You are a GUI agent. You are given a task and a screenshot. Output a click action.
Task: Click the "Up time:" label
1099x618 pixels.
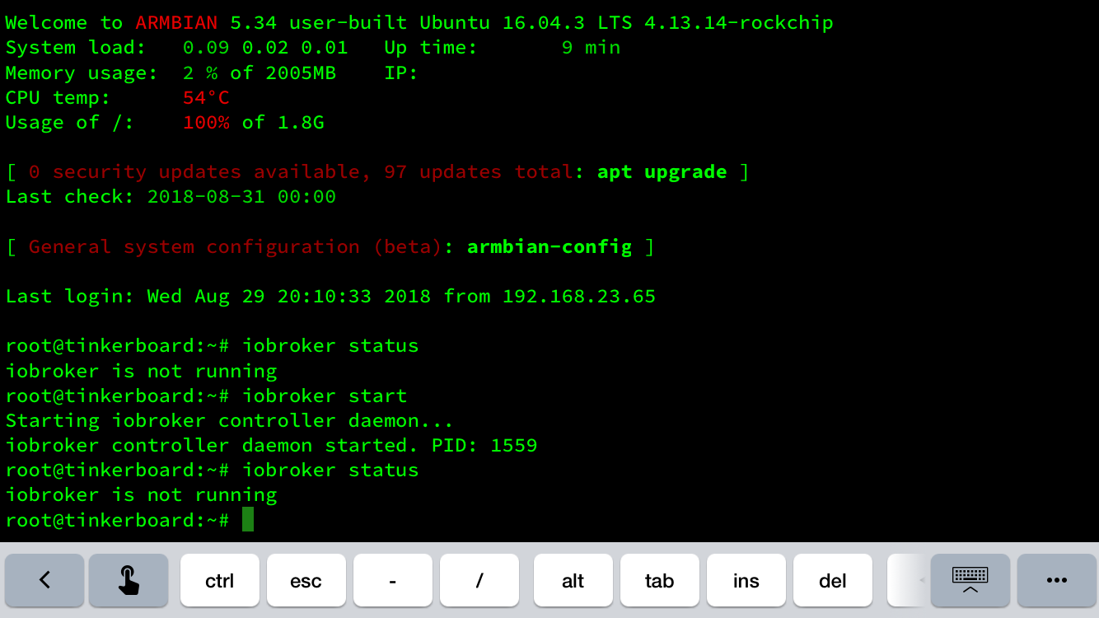pos(431,48)
